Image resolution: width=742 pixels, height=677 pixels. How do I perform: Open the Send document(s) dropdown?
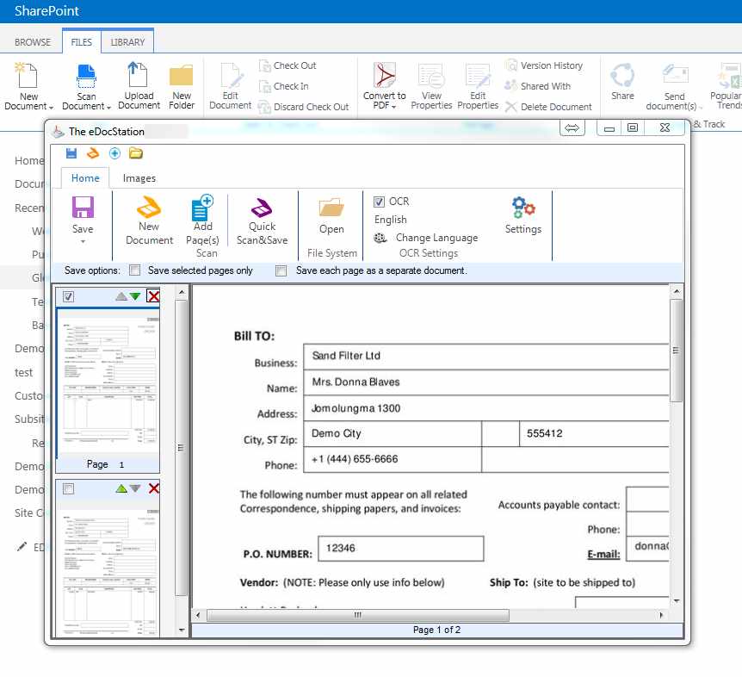701,108
